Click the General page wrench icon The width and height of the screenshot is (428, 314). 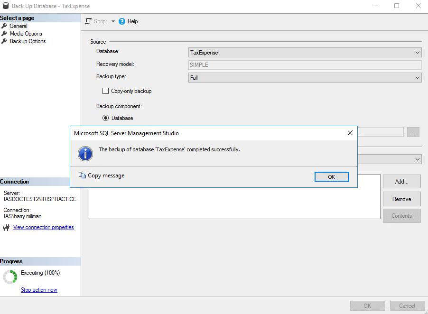click(x=4, y=26)
